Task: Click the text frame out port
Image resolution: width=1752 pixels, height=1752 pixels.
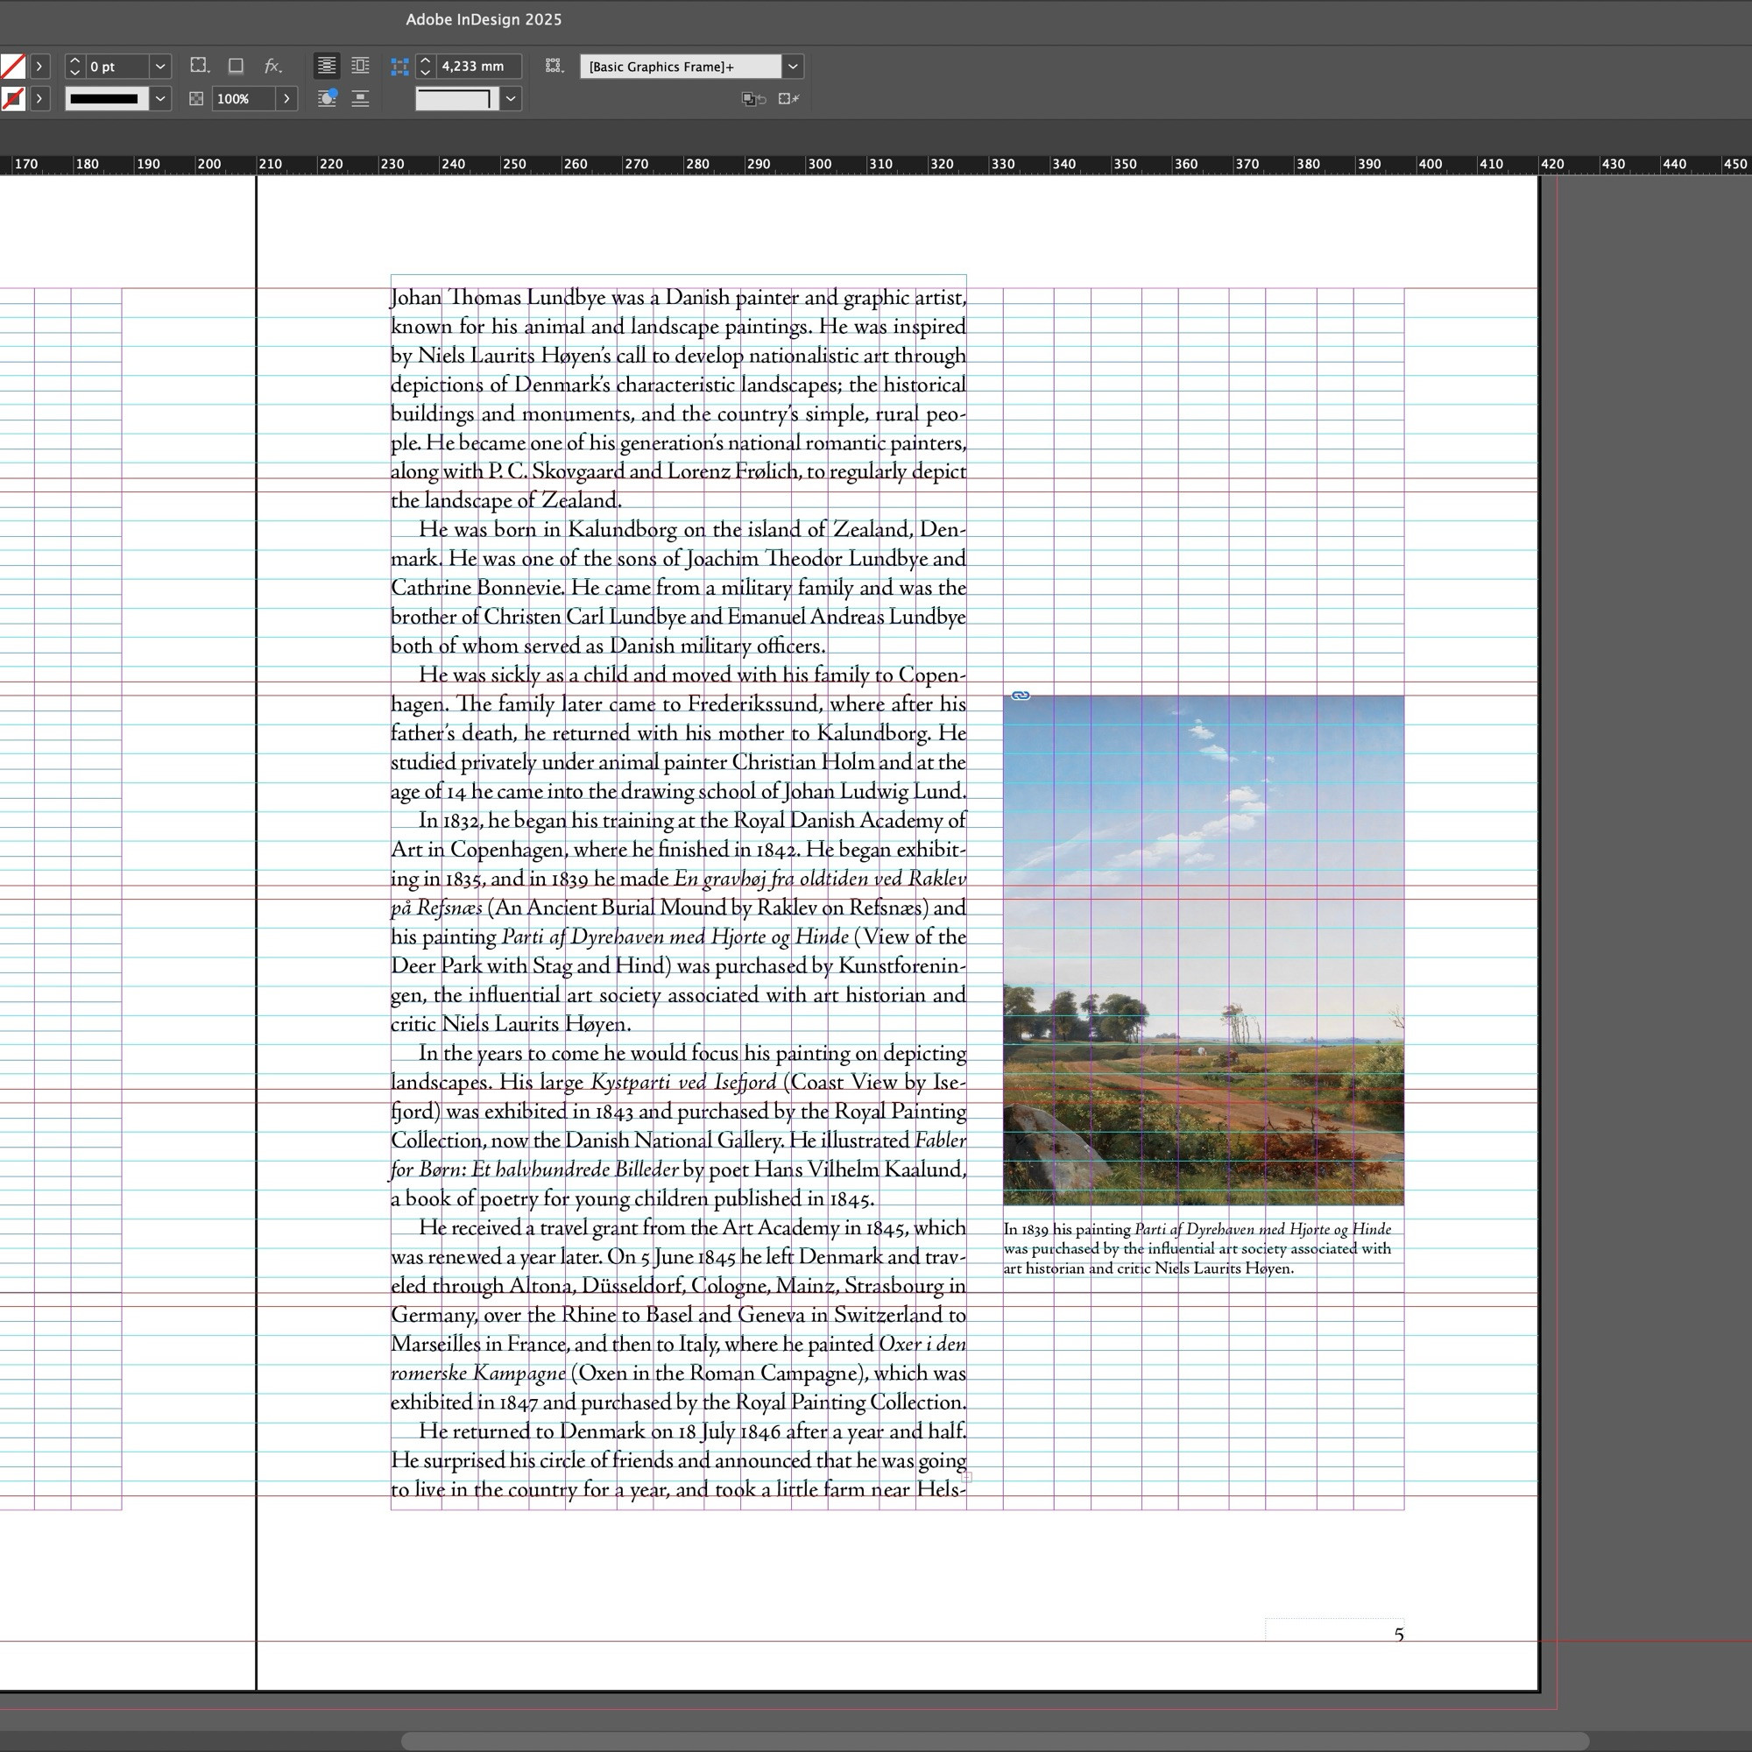Action: point(967,1477)
